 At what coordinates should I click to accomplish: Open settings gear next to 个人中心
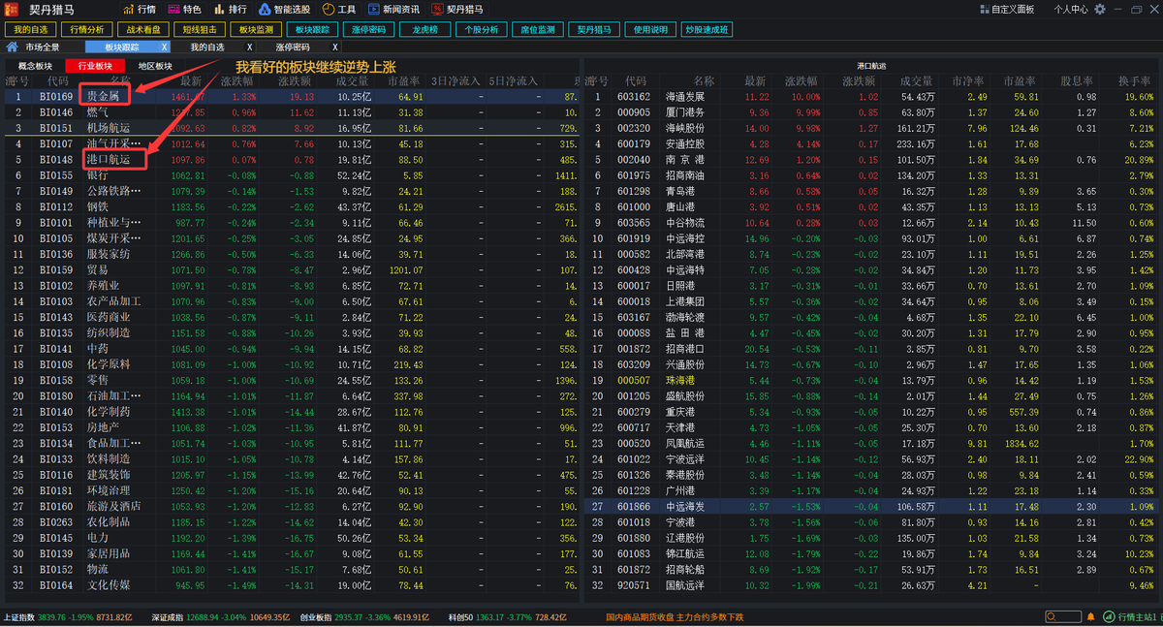coord(1099,9)
